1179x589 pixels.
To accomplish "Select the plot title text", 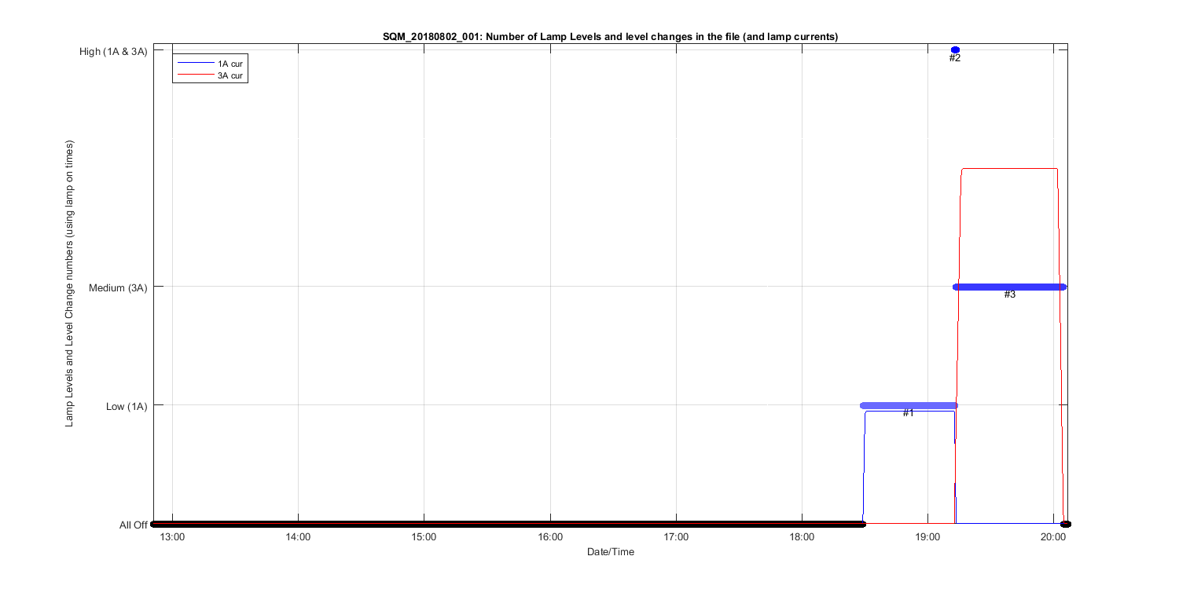I will (610, 37).
